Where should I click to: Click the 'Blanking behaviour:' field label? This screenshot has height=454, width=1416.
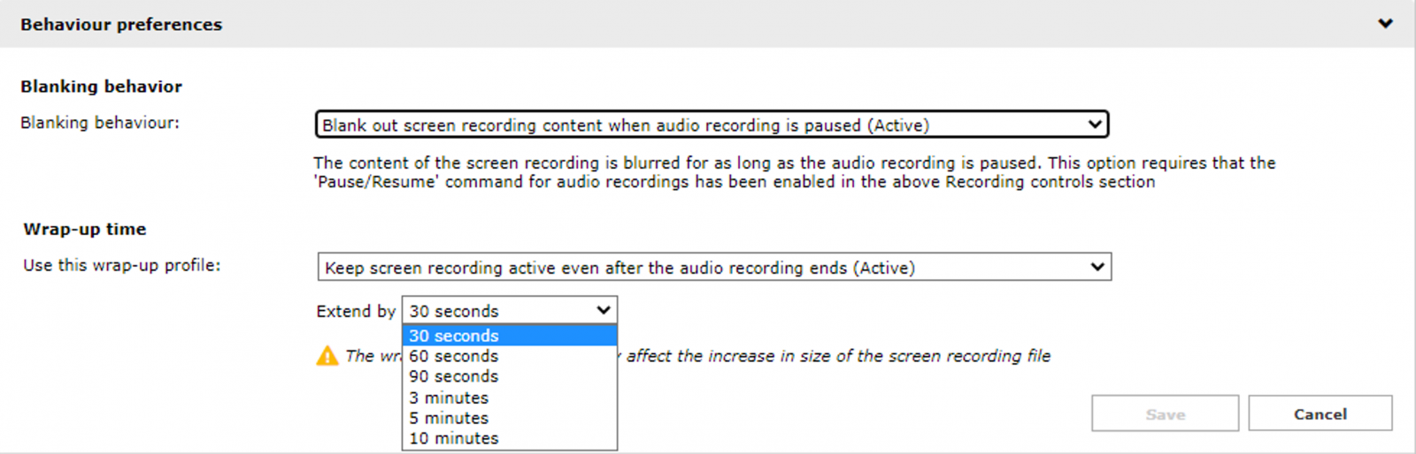(x=100, y=123)
